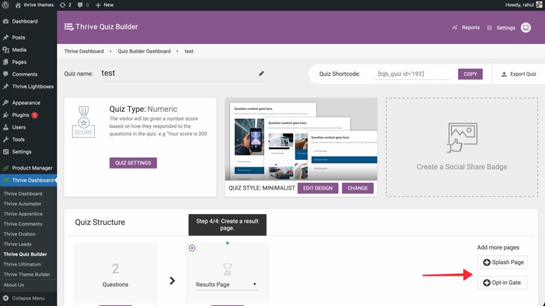Select Thrive Leads in the sidebar submenu

pos(18,244)
